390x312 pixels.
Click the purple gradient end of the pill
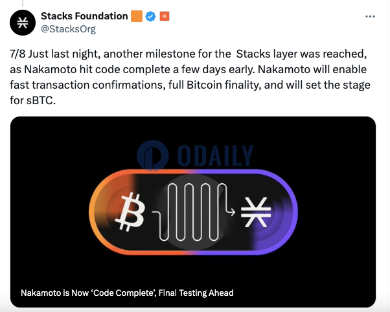276,212
